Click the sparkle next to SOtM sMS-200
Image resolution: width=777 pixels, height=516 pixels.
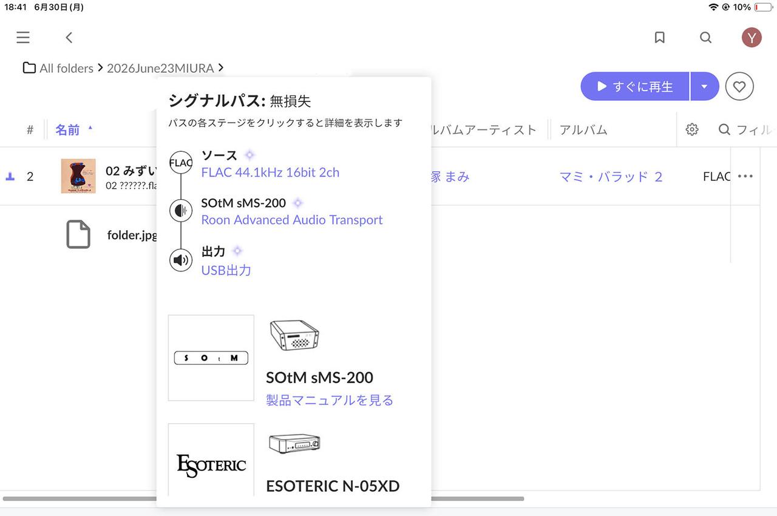pyautogui.click(x=297, y=203)
